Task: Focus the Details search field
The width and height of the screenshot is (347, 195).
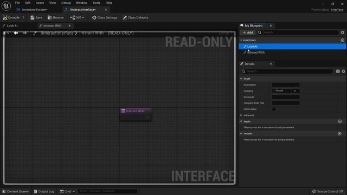Action: point(287,71)
